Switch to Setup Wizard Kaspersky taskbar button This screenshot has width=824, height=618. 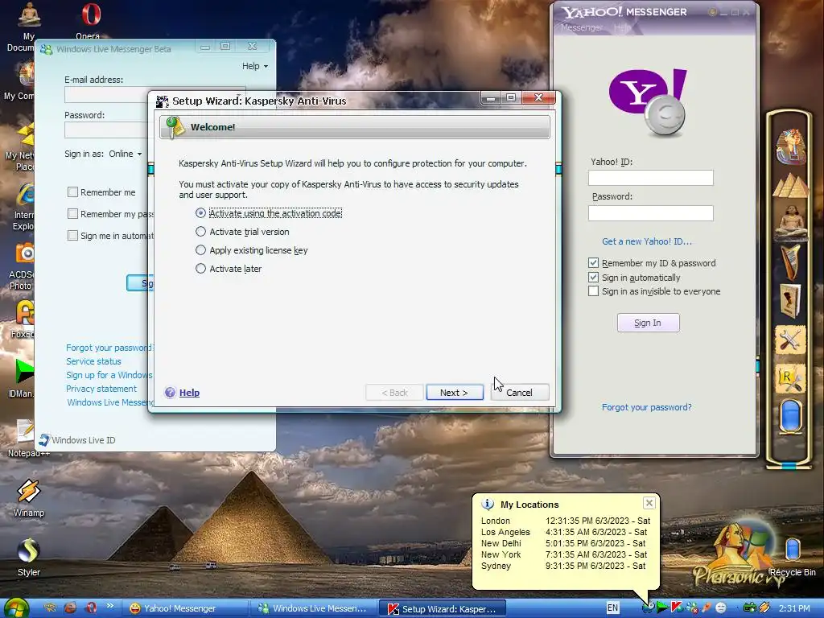(x=443, y=608)
